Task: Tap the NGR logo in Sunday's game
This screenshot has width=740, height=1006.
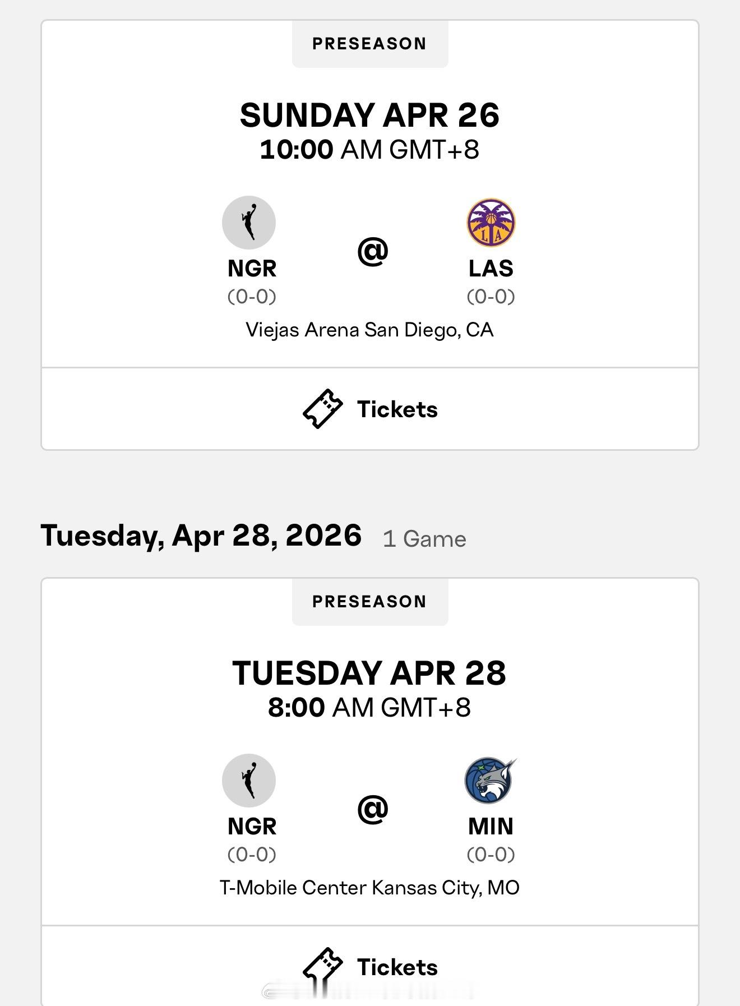Action: pyautogui.click(x=249, y=222)
